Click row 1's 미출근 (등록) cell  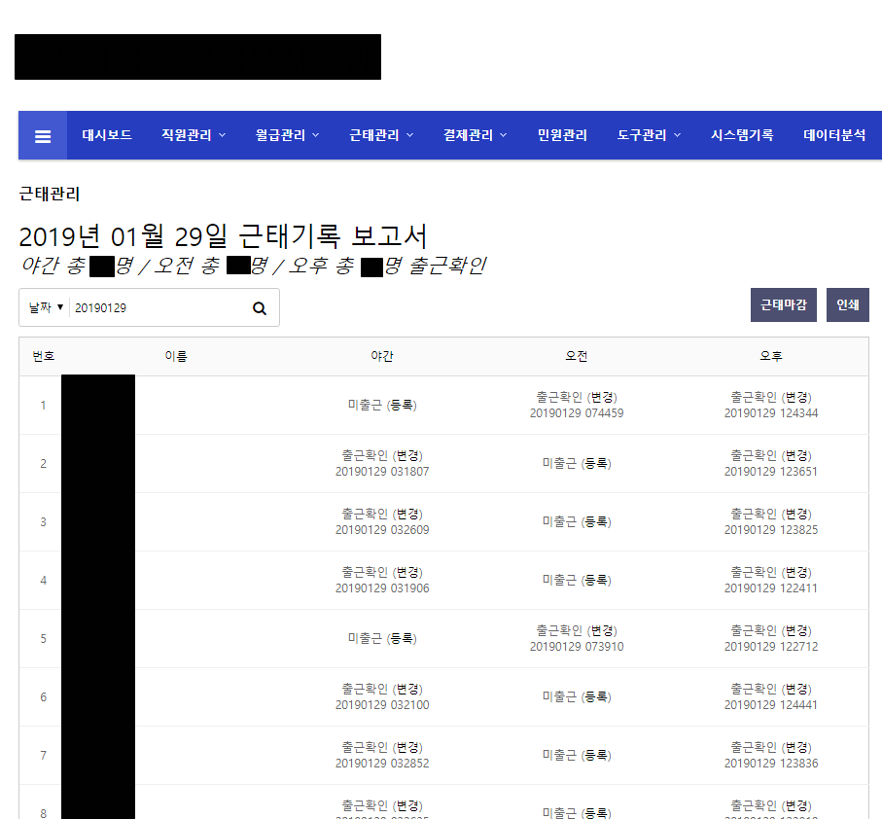383,405
